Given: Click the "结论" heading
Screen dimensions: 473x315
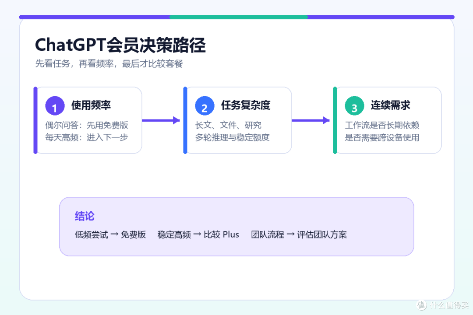Looking at the screenshot, I should pyautogui.click(x=85, y=216).
